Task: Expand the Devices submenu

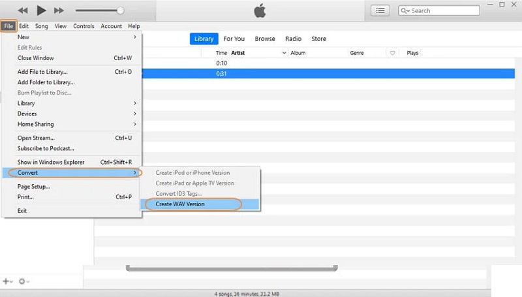Action: [x=72, y=114]
